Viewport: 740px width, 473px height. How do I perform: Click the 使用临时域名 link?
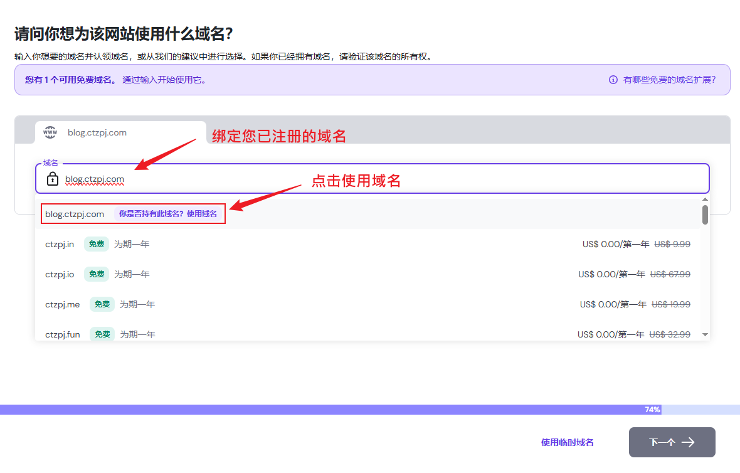click(x=567, y=442)
